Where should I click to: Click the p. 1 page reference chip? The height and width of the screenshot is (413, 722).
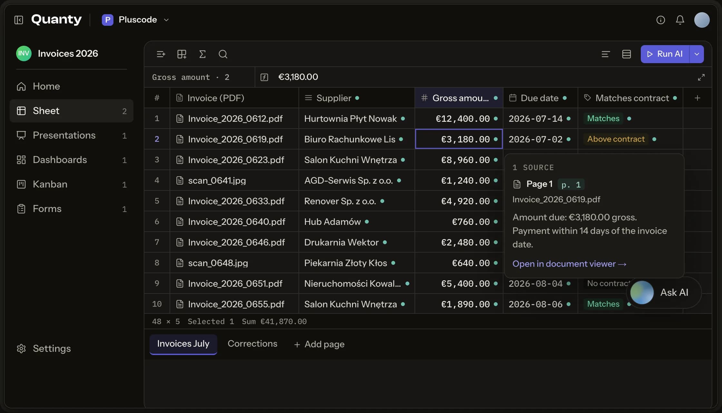click(x=571, y=185)
